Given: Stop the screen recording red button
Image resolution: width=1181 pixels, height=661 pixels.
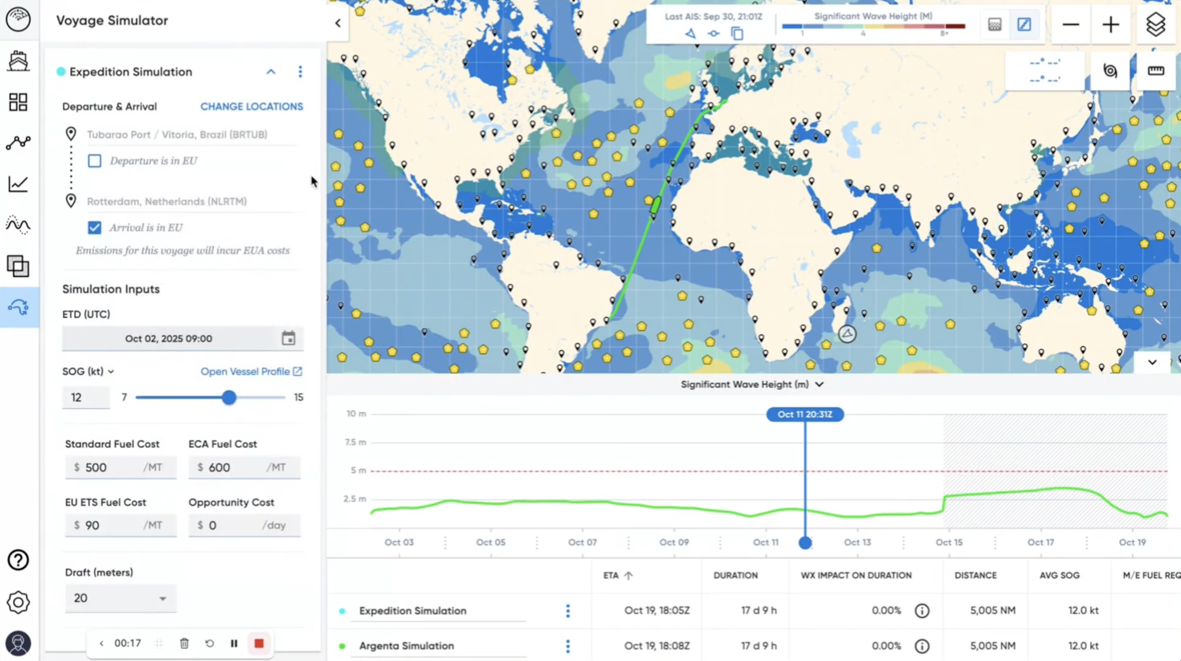Looking at the screenshot, I should tap(259, 644).
